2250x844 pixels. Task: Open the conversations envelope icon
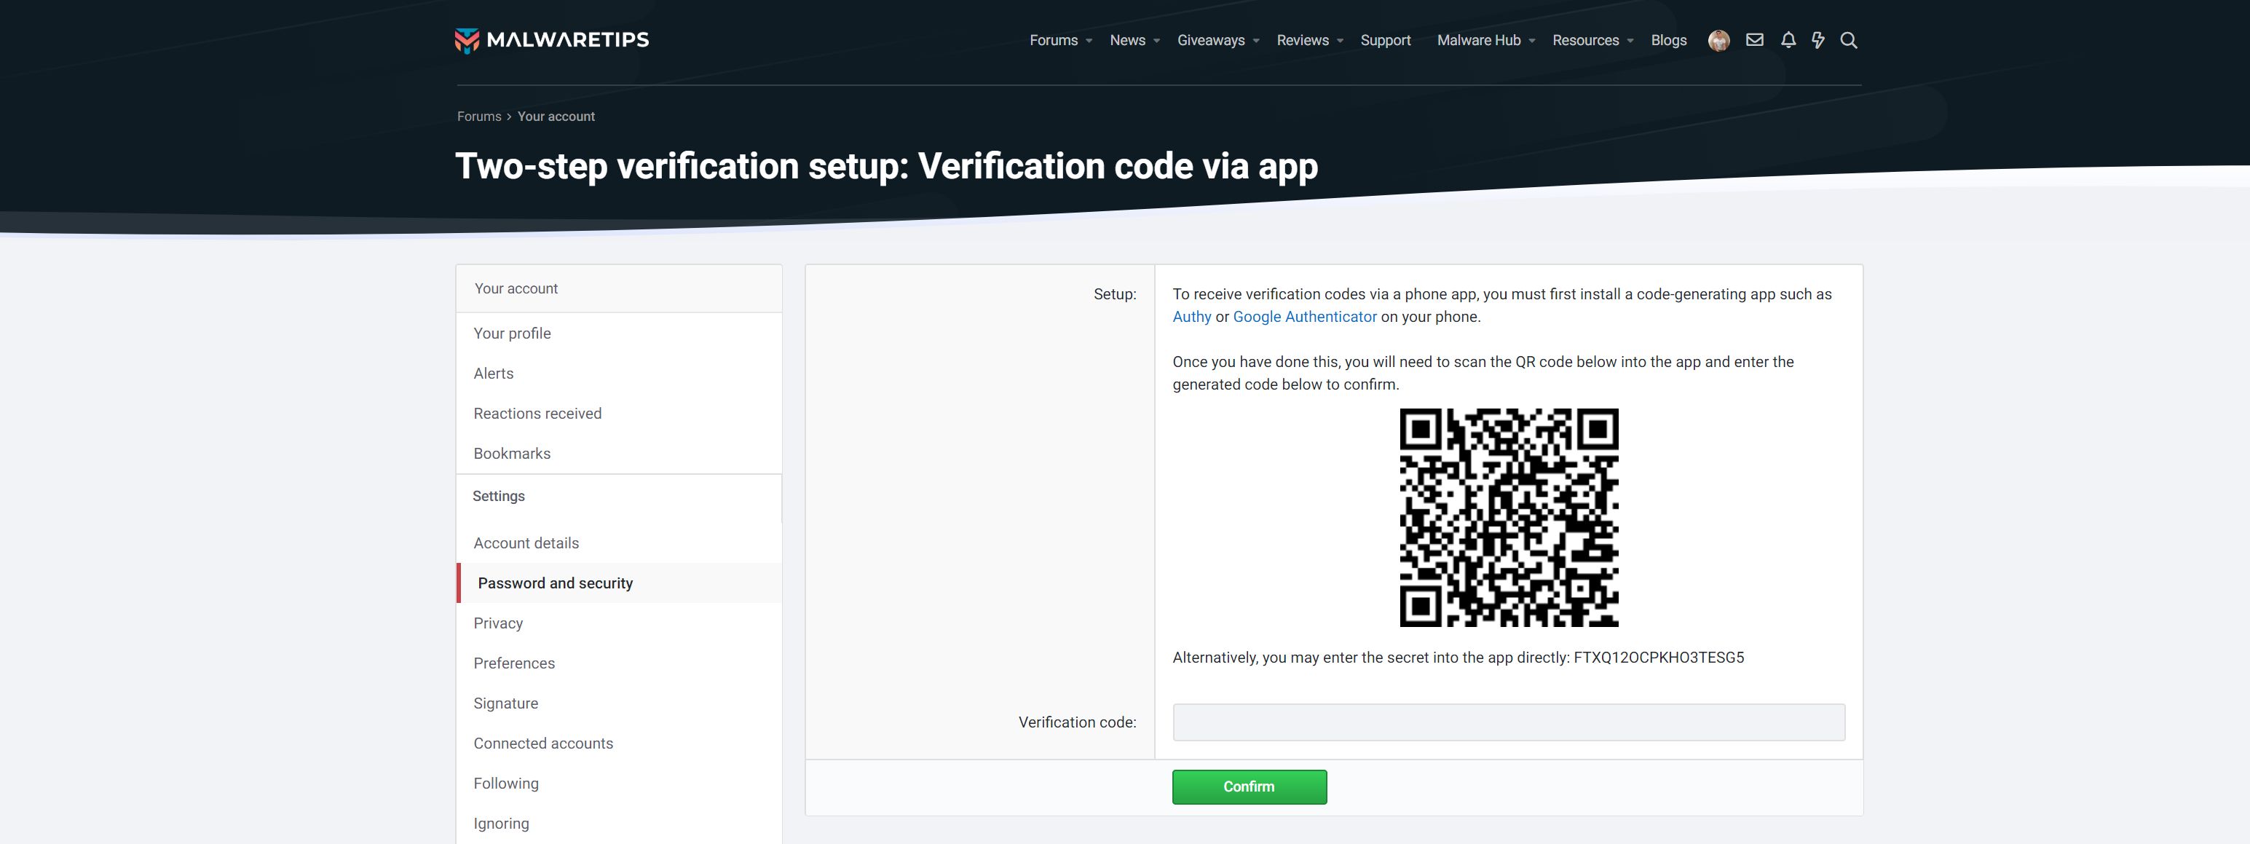click(x=1754, y=40)
